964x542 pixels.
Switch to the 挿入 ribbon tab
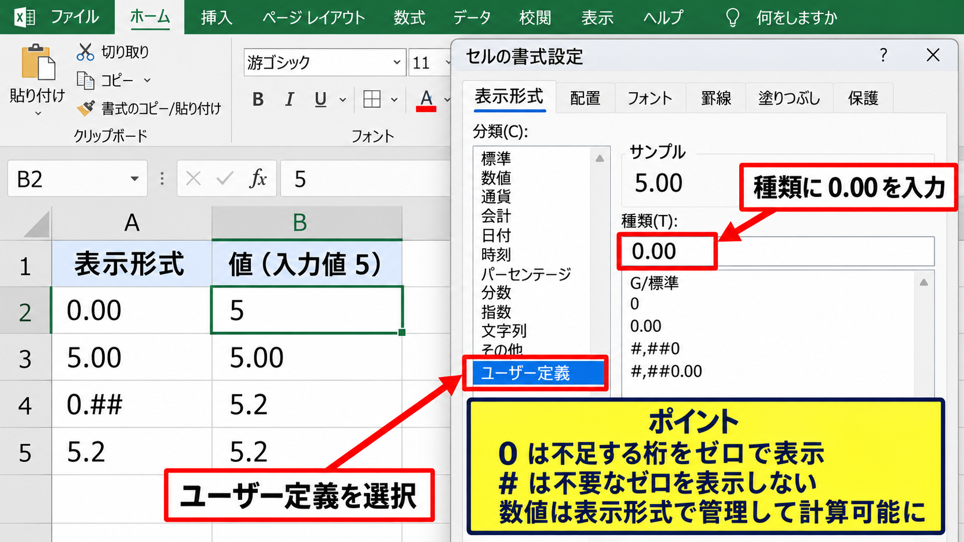click(217, 17)
